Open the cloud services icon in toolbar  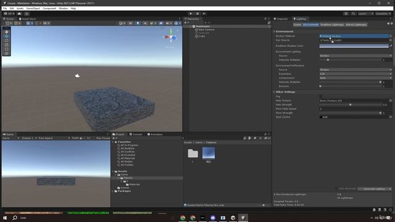[x=19, y=14]
